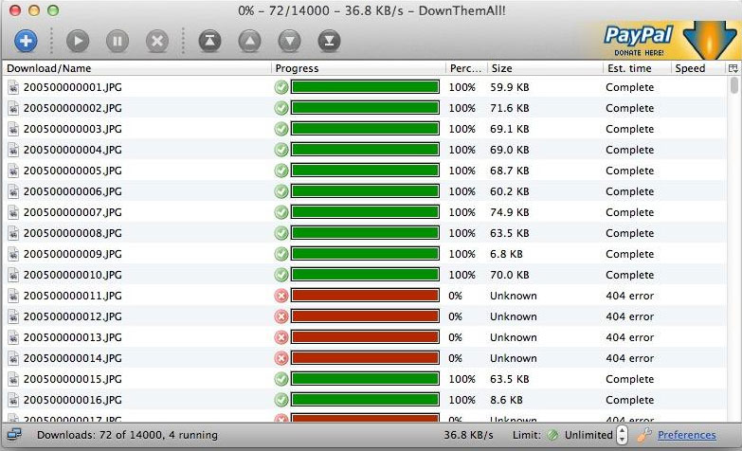The height and width of the screenshot is (451, 742).
Task: Open the column picker icon in header
Action: click(x=733, y=68)
